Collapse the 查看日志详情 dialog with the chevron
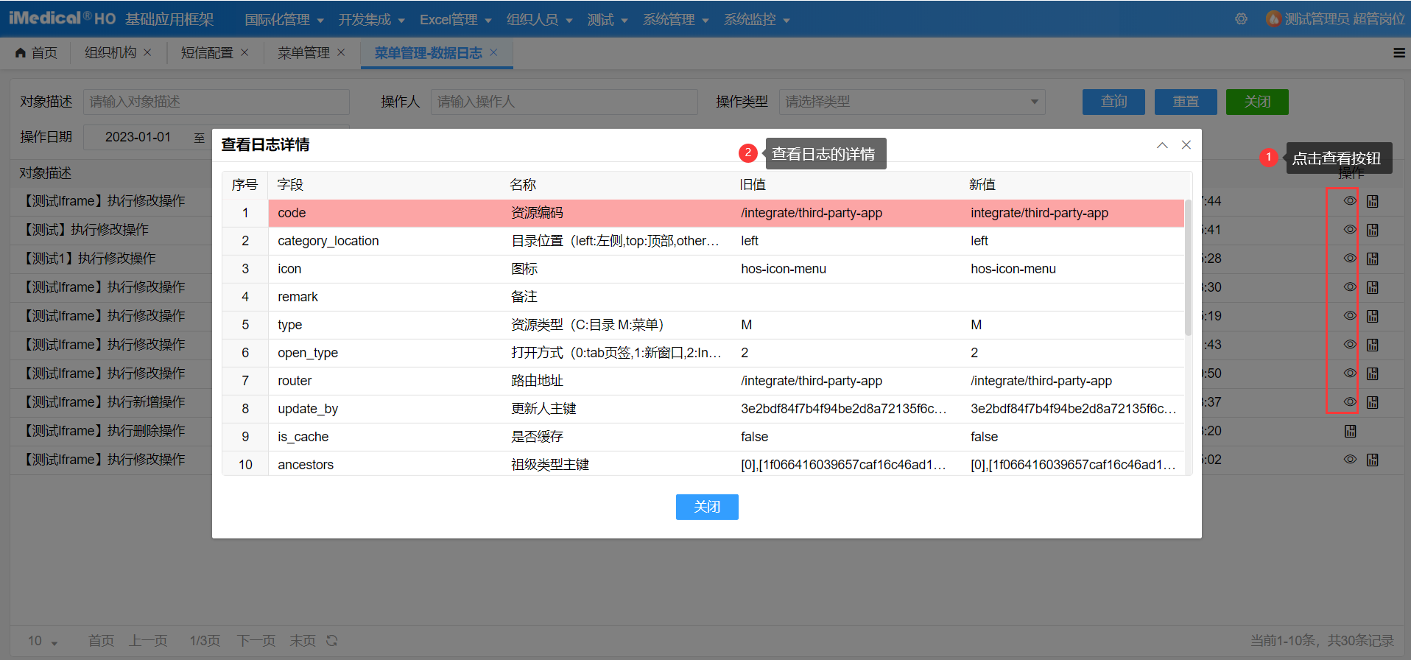The image size is (1411, 660). (x=1162, y=145)
